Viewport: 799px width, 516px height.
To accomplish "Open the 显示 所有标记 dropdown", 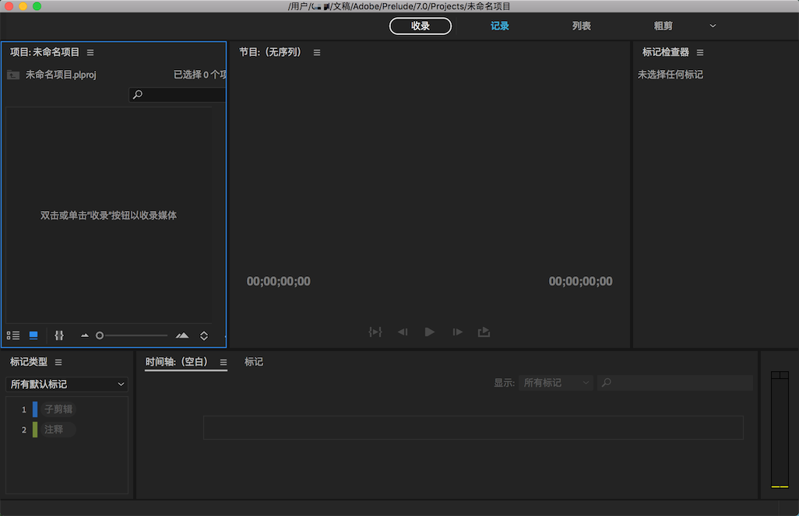I will coord(556,383).
